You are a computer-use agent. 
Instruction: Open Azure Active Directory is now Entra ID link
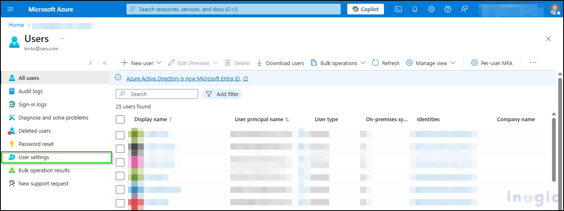(x=187, y=78)
